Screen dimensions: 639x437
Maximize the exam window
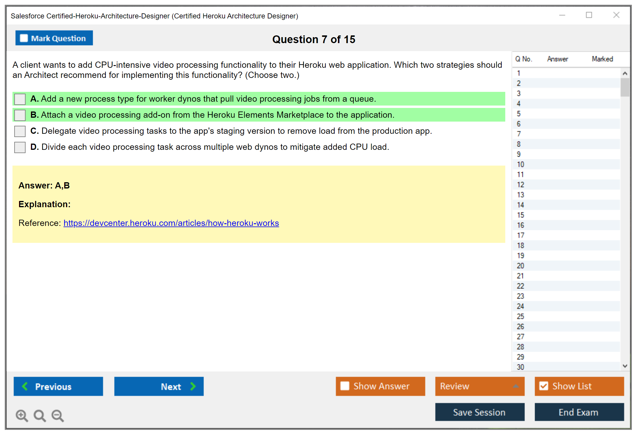tap(589, 15)
